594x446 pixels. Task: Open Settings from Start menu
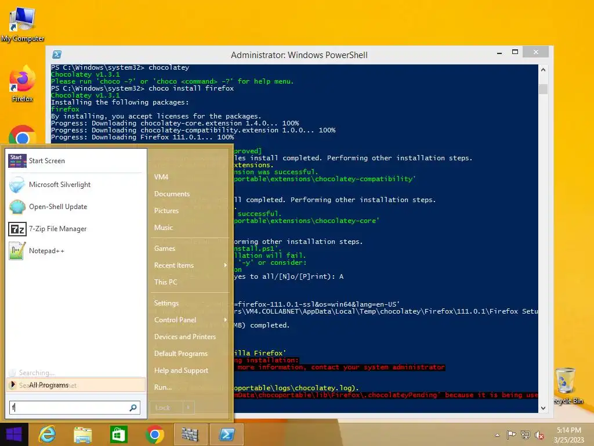(x=166, y=303)
